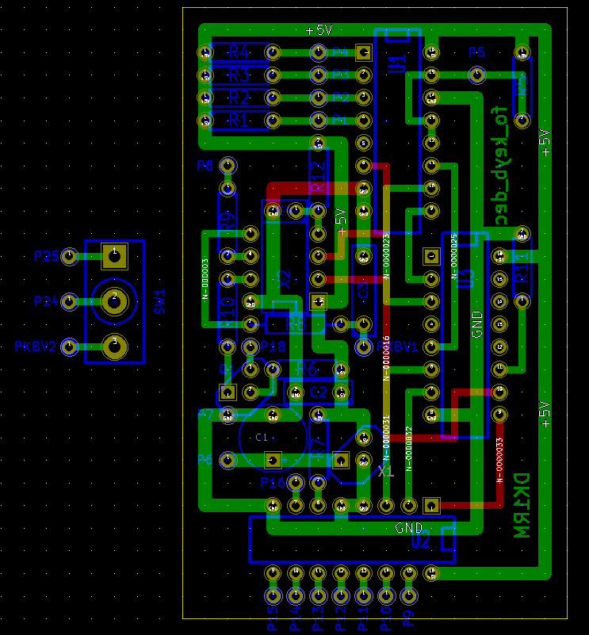Select the R1 resistor footprint
589x635 pixels.
(239, 120)
